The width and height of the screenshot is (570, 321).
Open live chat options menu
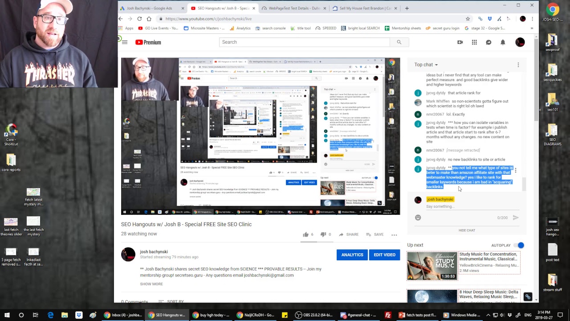pyautogui.click(x=518, y=65)
